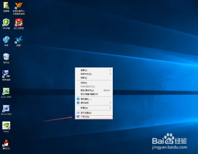Expand the 图形选项 graphics options submenu
This screenshot has width=198, height=154.
94,103
